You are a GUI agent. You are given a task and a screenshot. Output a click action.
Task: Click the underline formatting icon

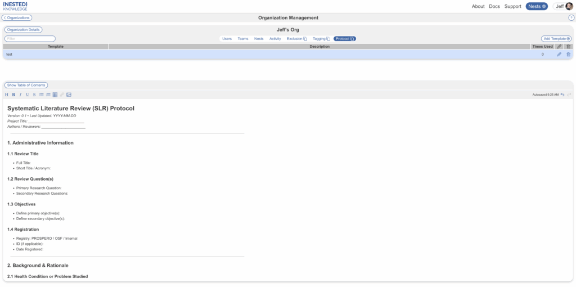(x=27, y=95)
